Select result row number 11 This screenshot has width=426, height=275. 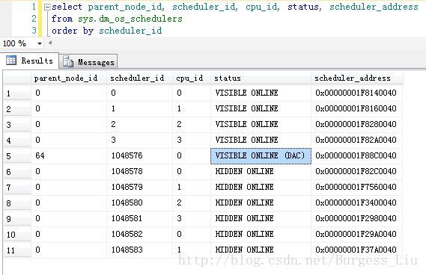pos(17,250)
